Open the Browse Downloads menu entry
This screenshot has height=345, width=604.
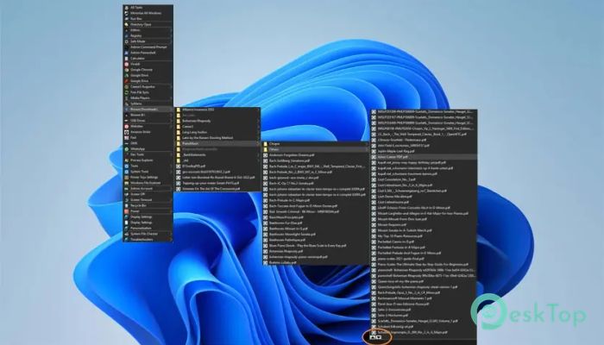tap(148, 110)
